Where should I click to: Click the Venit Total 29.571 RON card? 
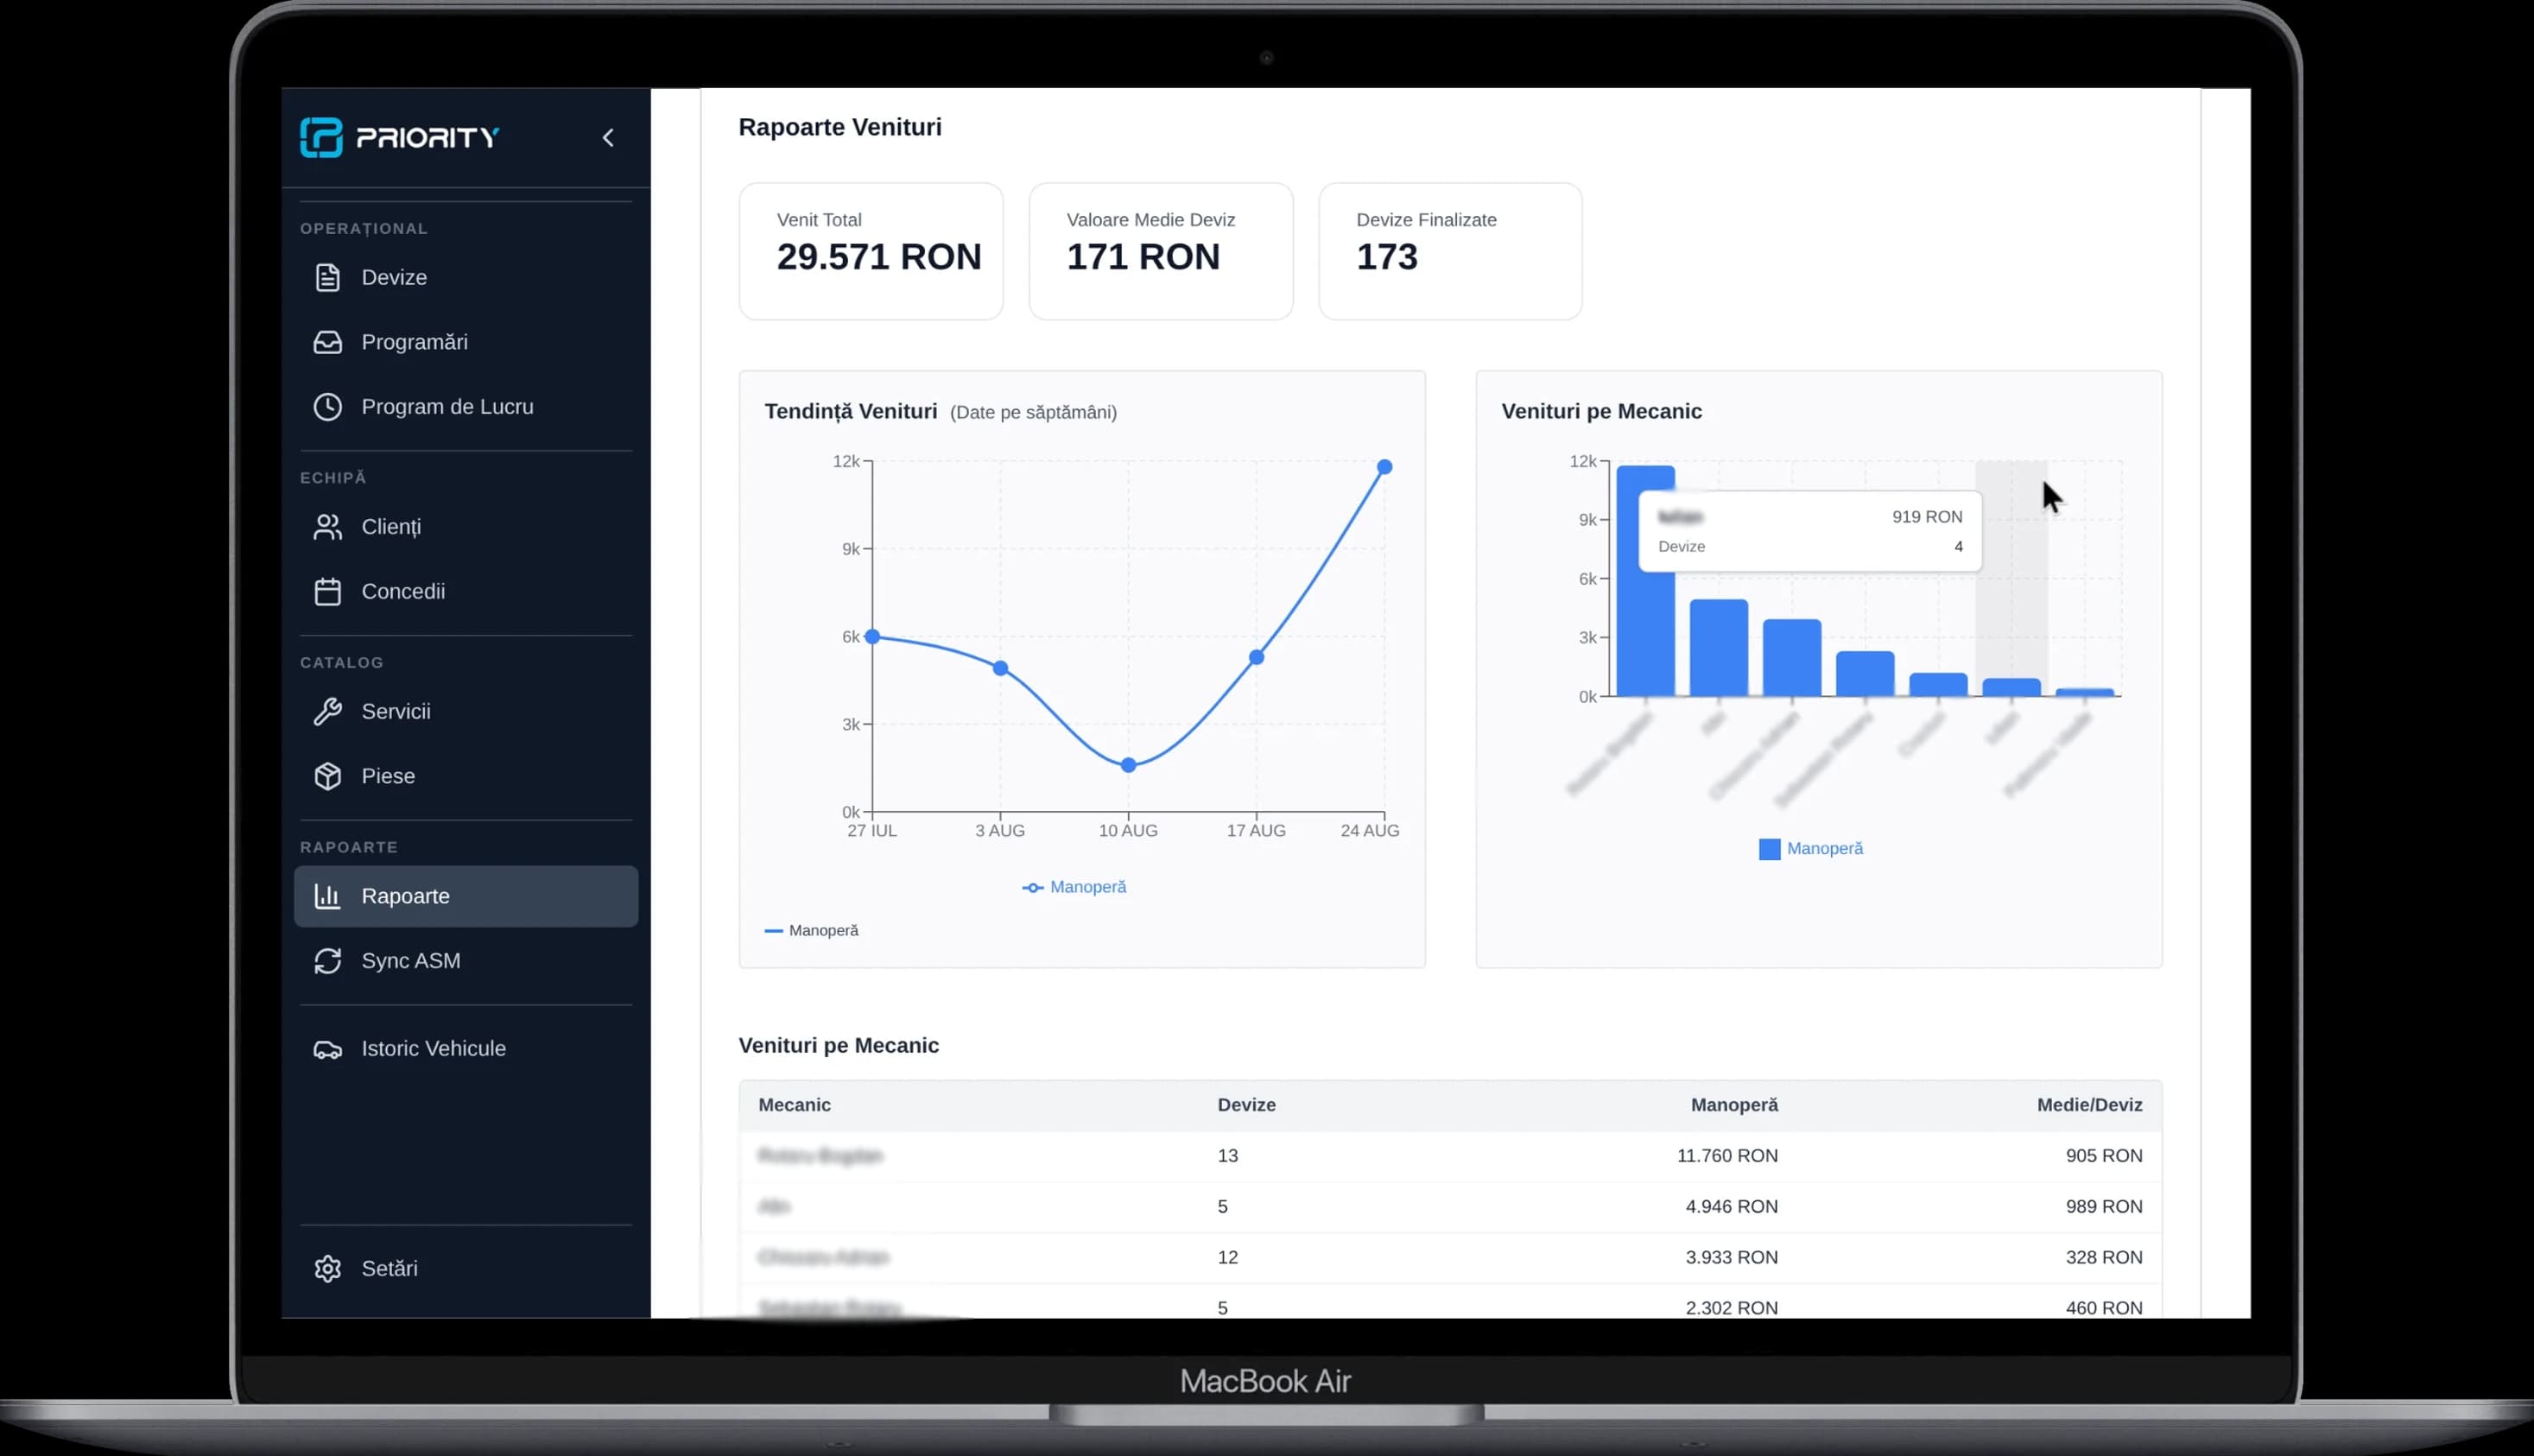coord(871,251)
